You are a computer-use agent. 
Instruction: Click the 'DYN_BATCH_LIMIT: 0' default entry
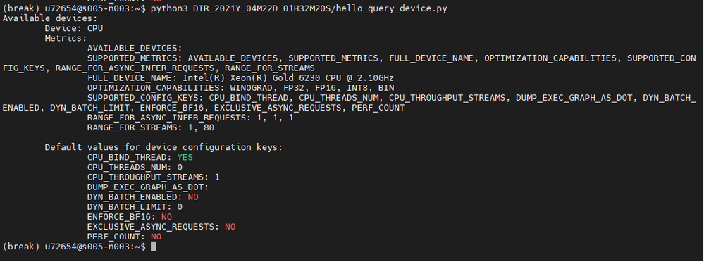coord(135,207)
